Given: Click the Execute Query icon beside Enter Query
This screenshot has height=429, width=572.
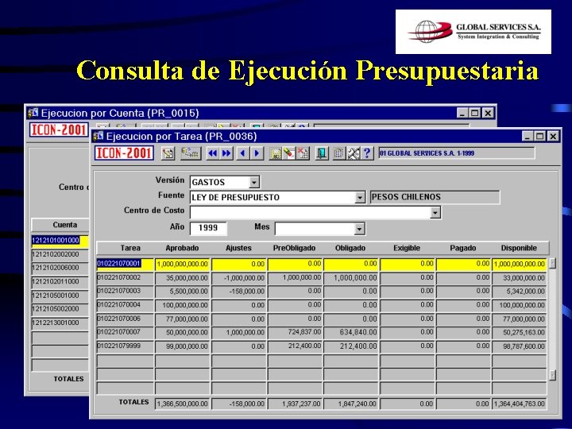Looking at the screenshot, I should click(190, 153).
